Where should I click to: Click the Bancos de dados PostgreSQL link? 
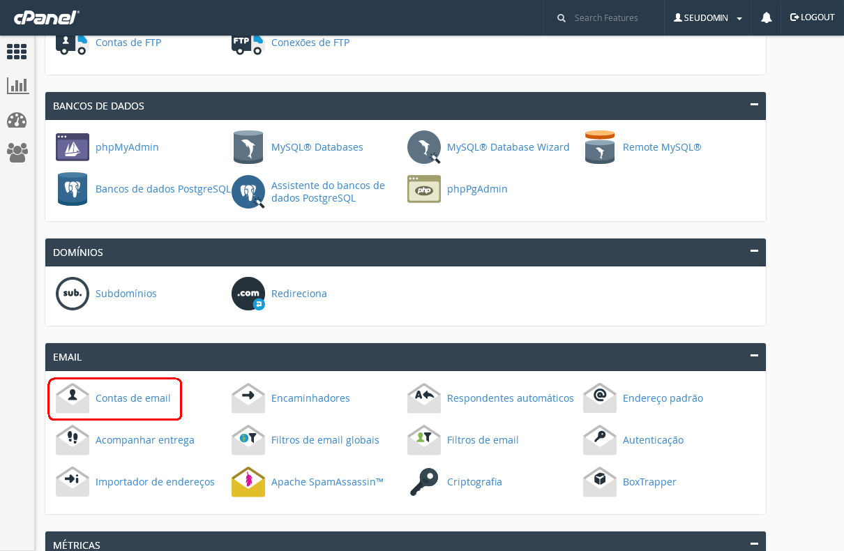163,189
